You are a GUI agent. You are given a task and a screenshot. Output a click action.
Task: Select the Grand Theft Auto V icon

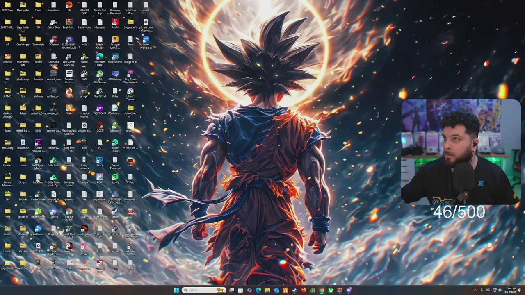click(x=69, y=232)
